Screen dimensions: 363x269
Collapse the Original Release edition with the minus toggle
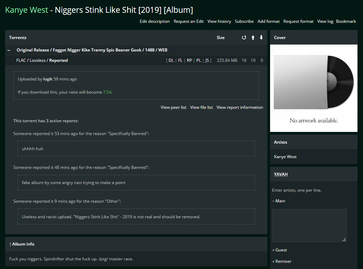click(x=9, y=50)
